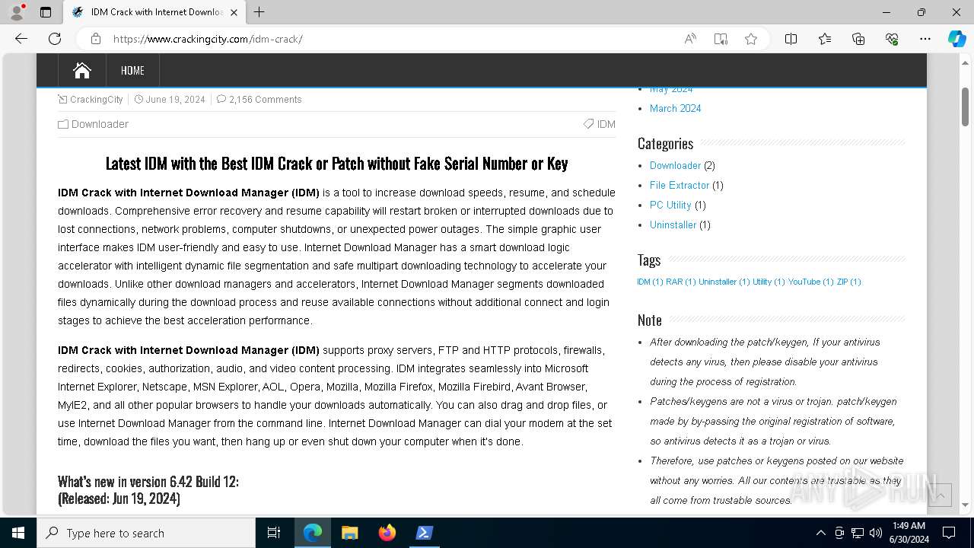Click the website home icon

pyautogui.click(x=82, y=70)
